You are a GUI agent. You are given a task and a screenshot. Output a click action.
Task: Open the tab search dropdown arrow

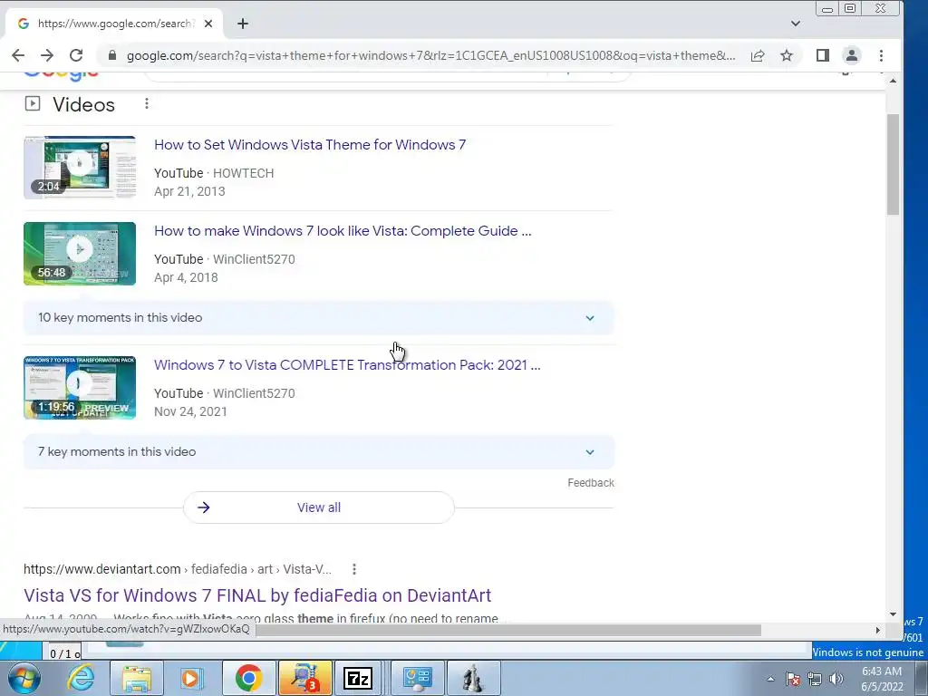pos(796,24)
